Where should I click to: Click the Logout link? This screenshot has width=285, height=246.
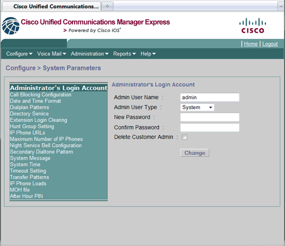pos(270,44)
